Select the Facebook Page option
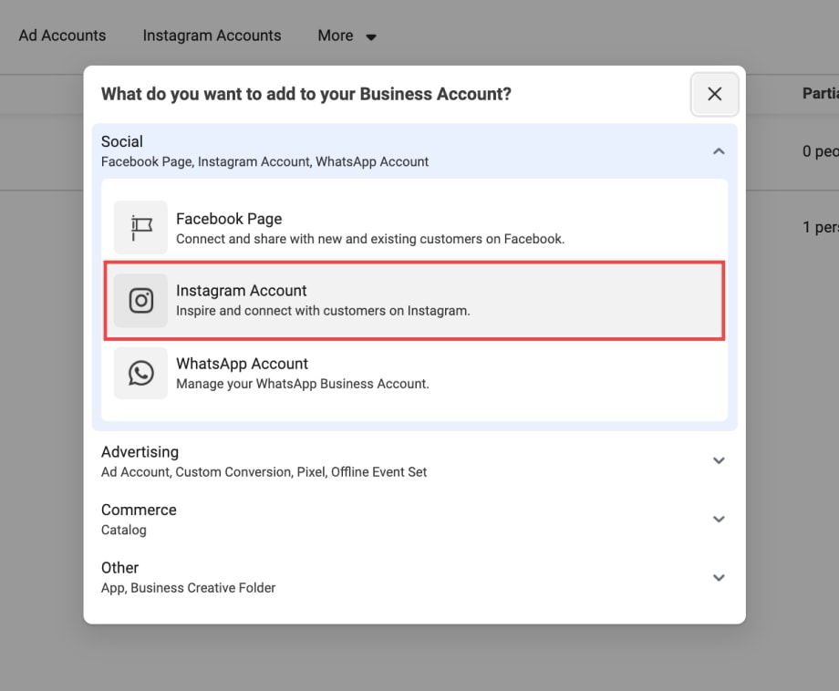 coord(415,227)
